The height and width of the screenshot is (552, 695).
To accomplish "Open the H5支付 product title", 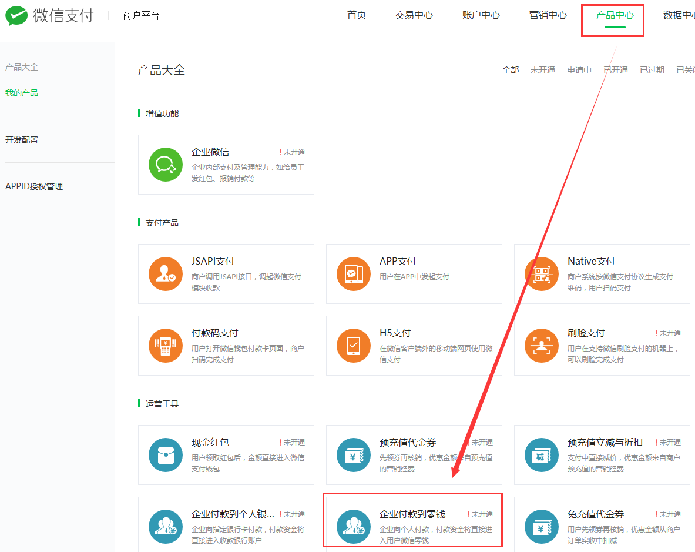I will tap(395, 333).
